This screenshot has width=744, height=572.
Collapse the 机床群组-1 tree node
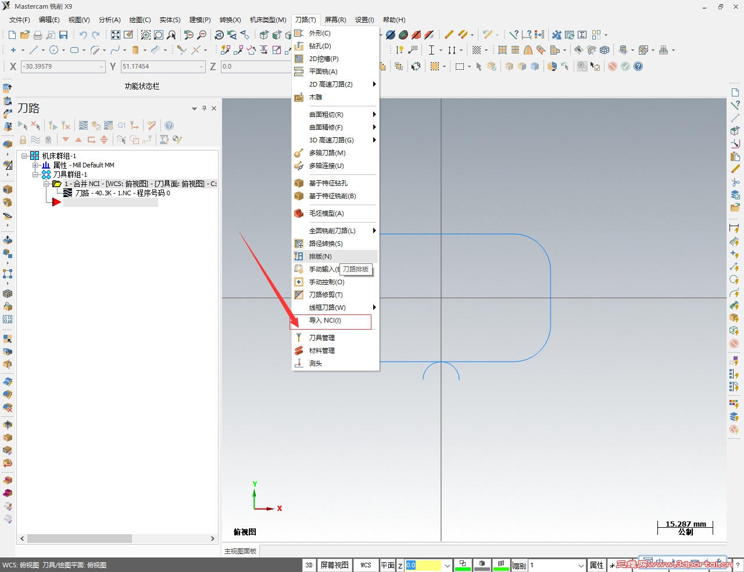click(x=24, y=156)
